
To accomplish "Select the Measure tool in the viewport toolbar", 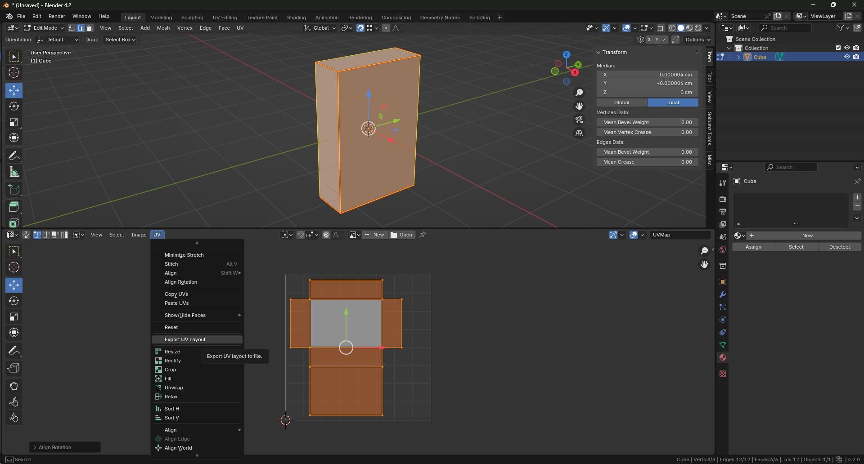I will (x=14, y=172).
